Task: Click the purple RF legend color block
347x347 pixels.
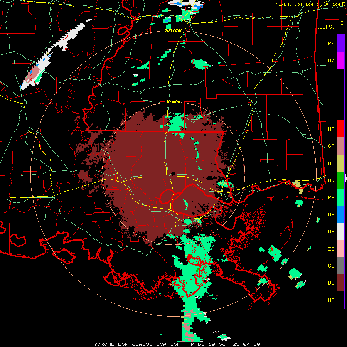Action: tap(340, 43)
